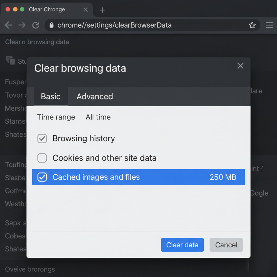
Task: Disable Cached images and files
Action: tap(42, 177)
